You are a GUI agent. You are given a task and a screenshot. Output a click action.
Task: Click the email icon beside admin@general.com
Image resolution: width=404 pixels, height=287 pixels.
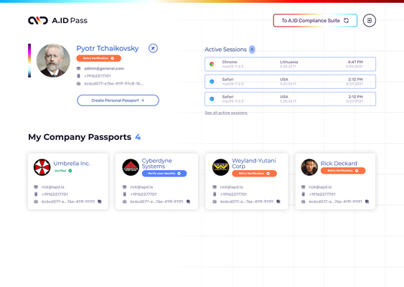(x=79, y=68)
